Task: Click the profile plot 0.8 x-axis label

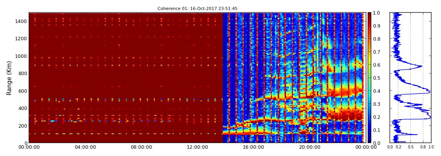Action: point(423,147)
